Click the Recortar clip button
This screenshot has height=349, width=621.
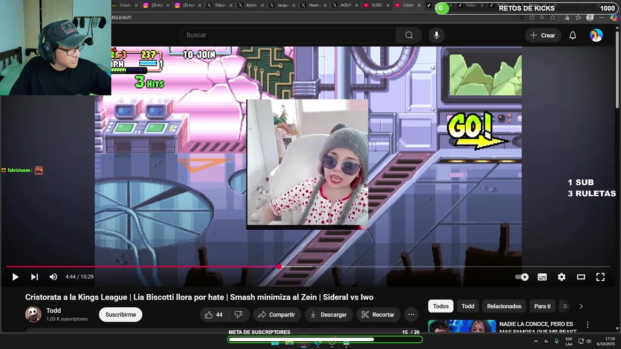[x=378, y=315]
